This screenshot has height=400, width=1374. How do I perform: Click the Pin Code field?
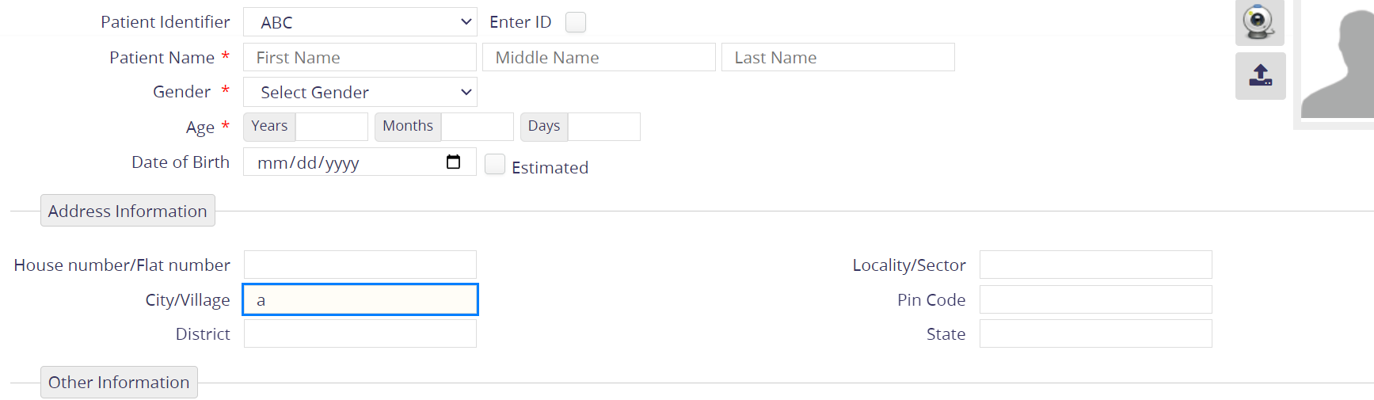(x=1095, y=299)
